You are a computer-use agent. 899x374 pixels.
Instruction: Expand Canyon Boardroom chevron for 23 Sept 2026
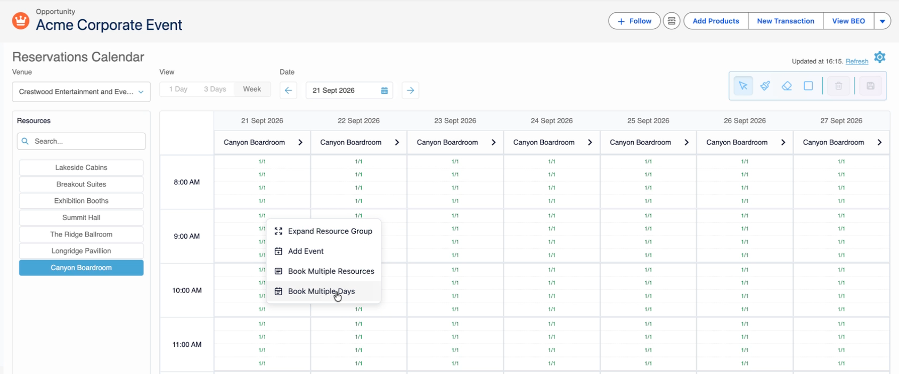[494, 142]
